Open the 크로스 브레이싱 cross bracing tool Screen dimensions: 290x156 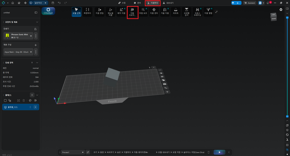click(197, 12)
